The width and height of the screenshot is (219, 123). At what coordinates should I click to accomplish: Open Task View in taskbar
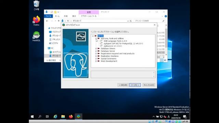click(47, 117)
